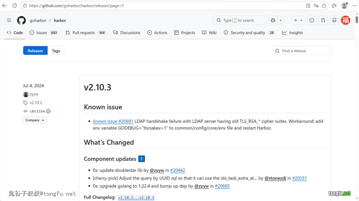The image size is (359, 201).
Task: Open the v2.10.2...v2.10.3 changelog comparison
Action: [136, 197]
